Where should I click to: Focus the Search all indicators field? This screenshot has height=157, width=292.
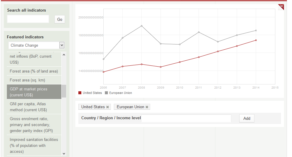click(28, 19)
